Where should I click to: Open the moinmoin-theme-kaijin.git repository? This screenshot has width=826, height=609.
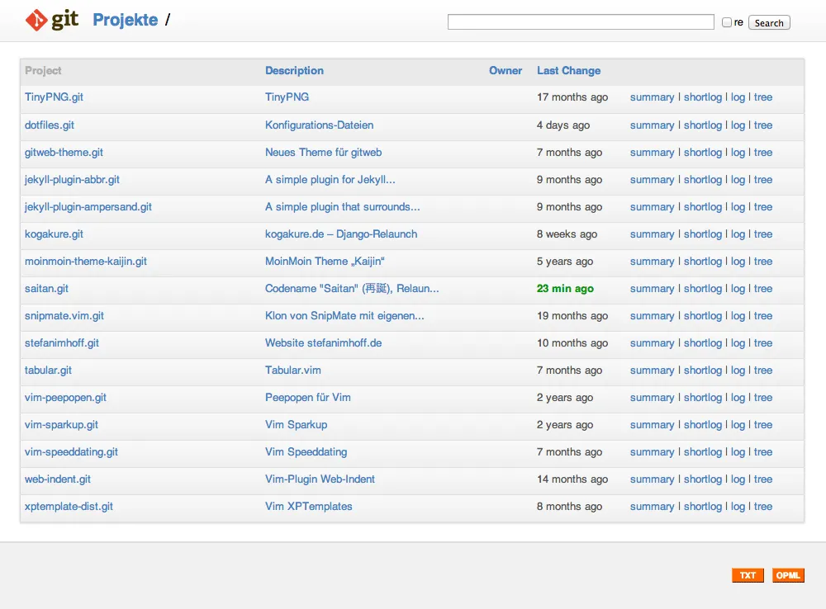tap(84, 261)
